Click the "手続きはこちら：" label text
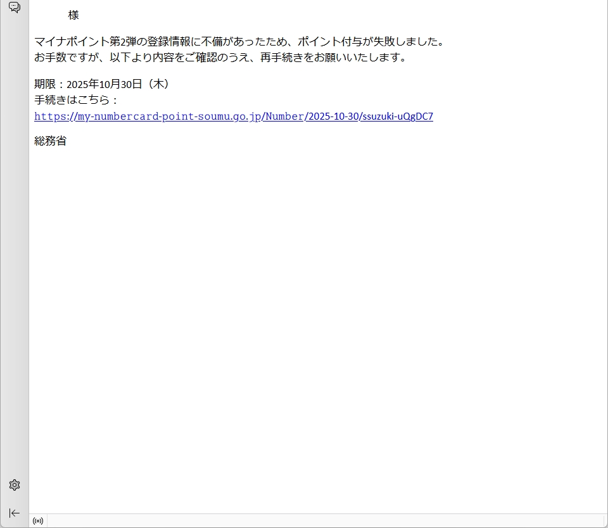608x528 pixels. (76, 100)
